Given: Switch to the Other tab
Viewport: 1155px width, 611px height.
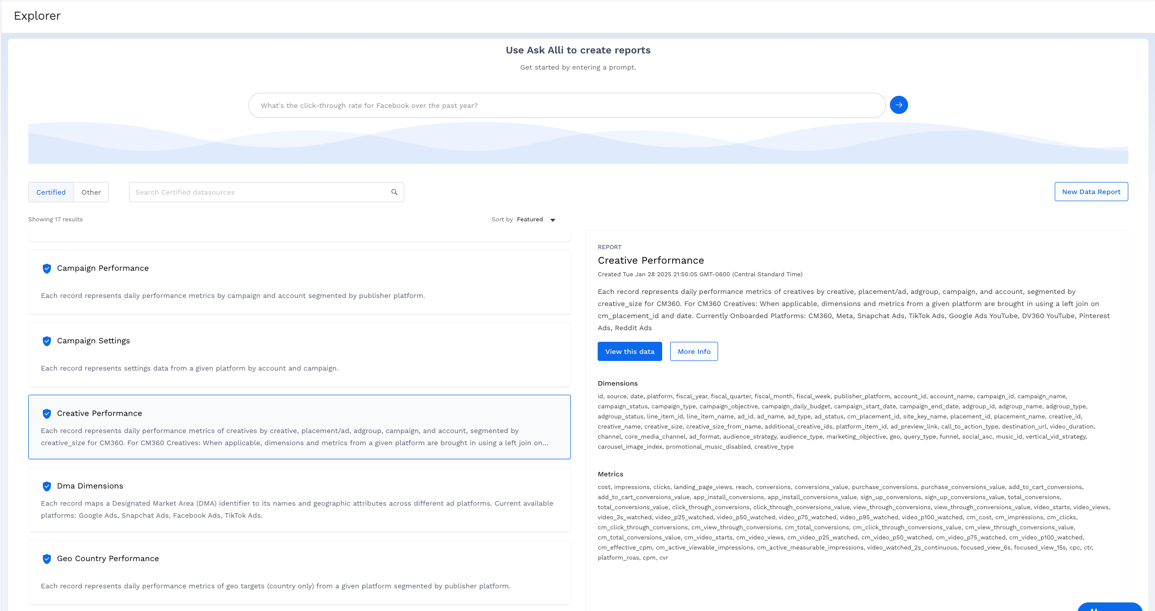Looking at the screenshot, I should tap(91, 192).
